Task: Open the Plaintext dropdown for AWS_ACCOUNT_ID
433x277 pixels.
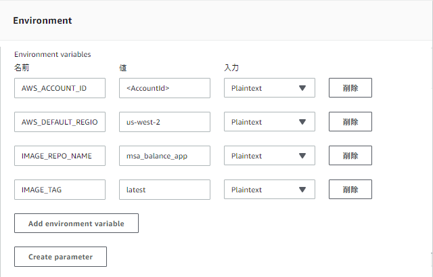Action: pos(269,88)
